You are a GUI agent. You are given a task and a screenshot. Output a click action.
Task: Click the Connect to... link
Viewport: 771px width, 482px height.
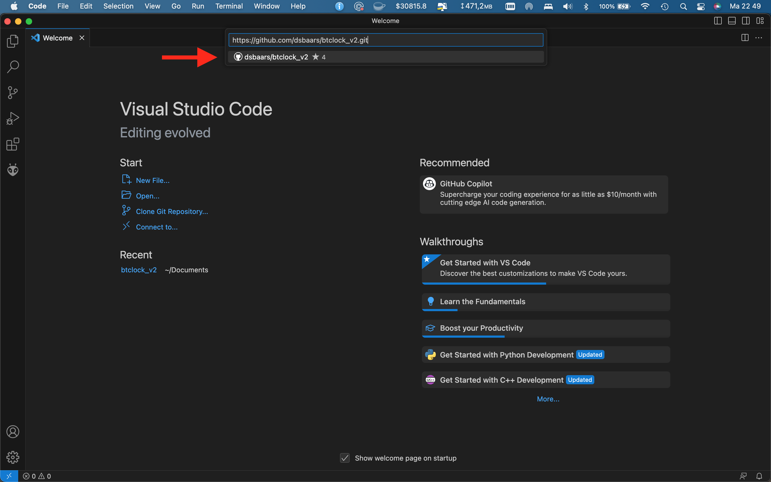coord(157,227)
